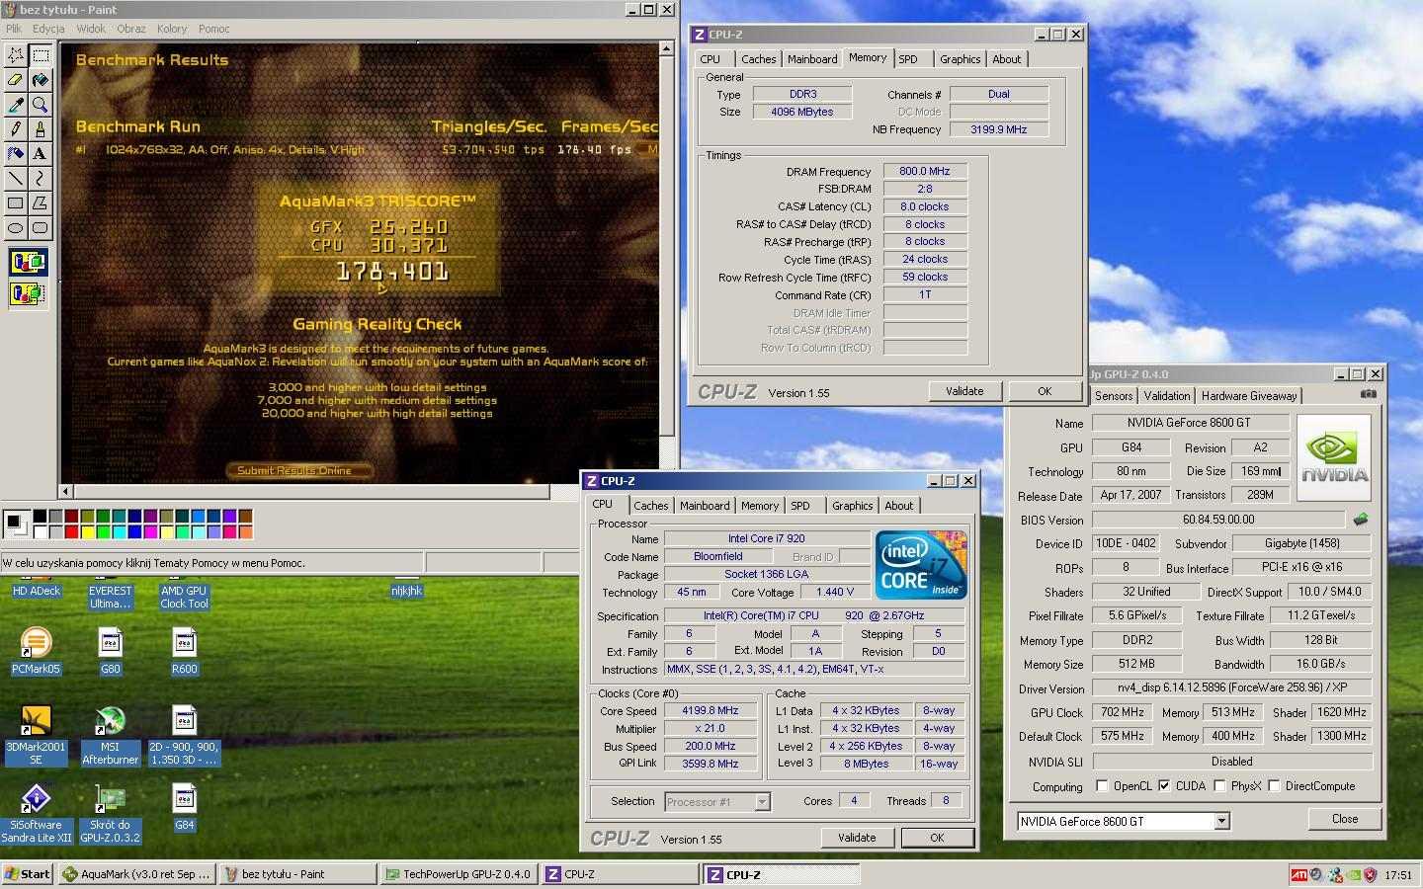Select the Rectangle shape tool

pyautogui.click(x=16, y=202)
